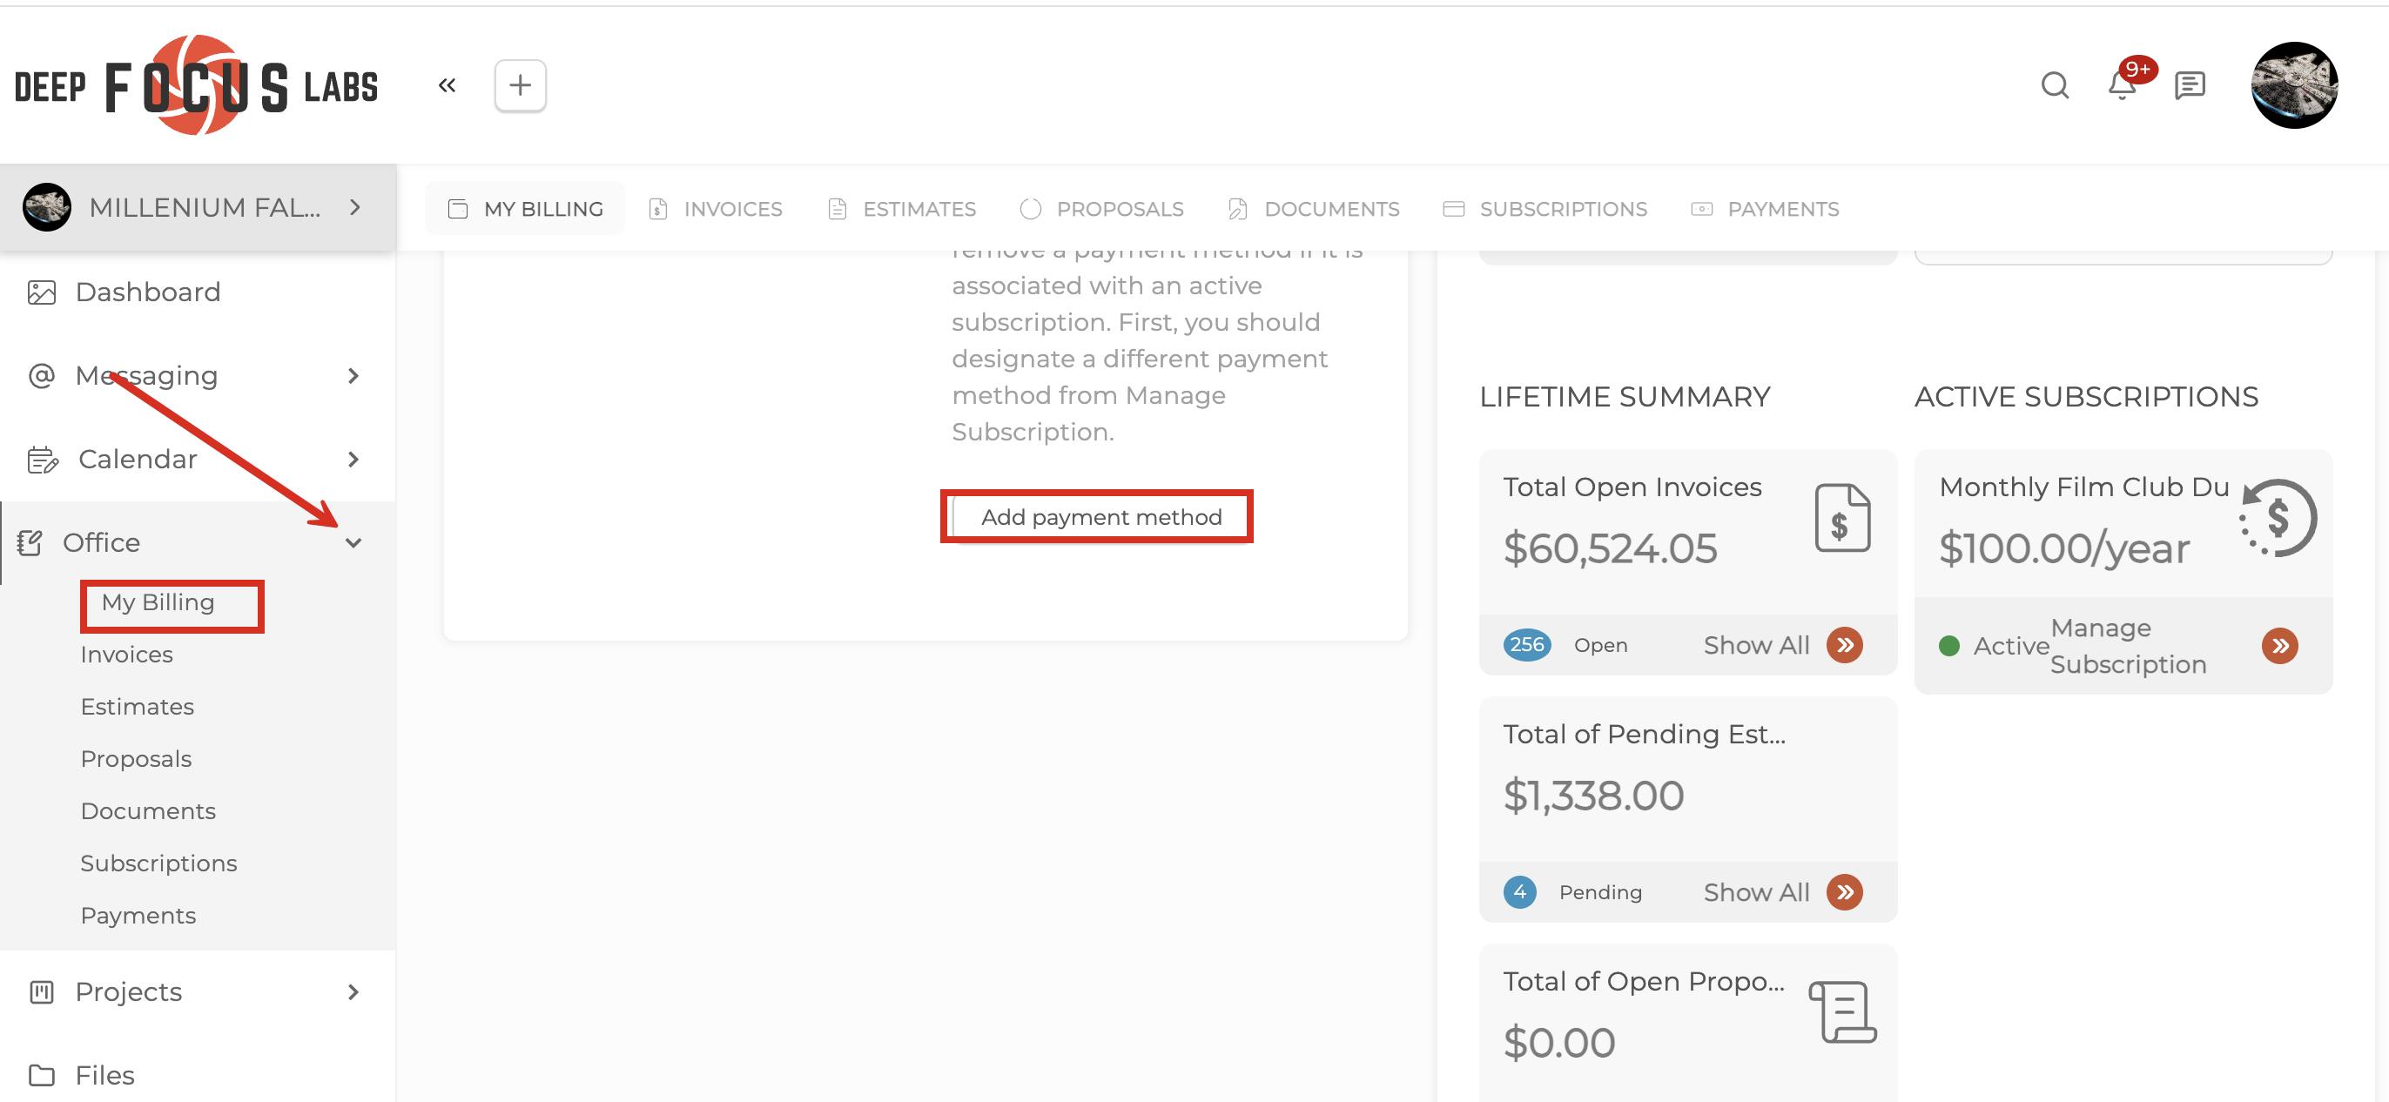Click the Calendar icon in sidebar

(43, 460)
